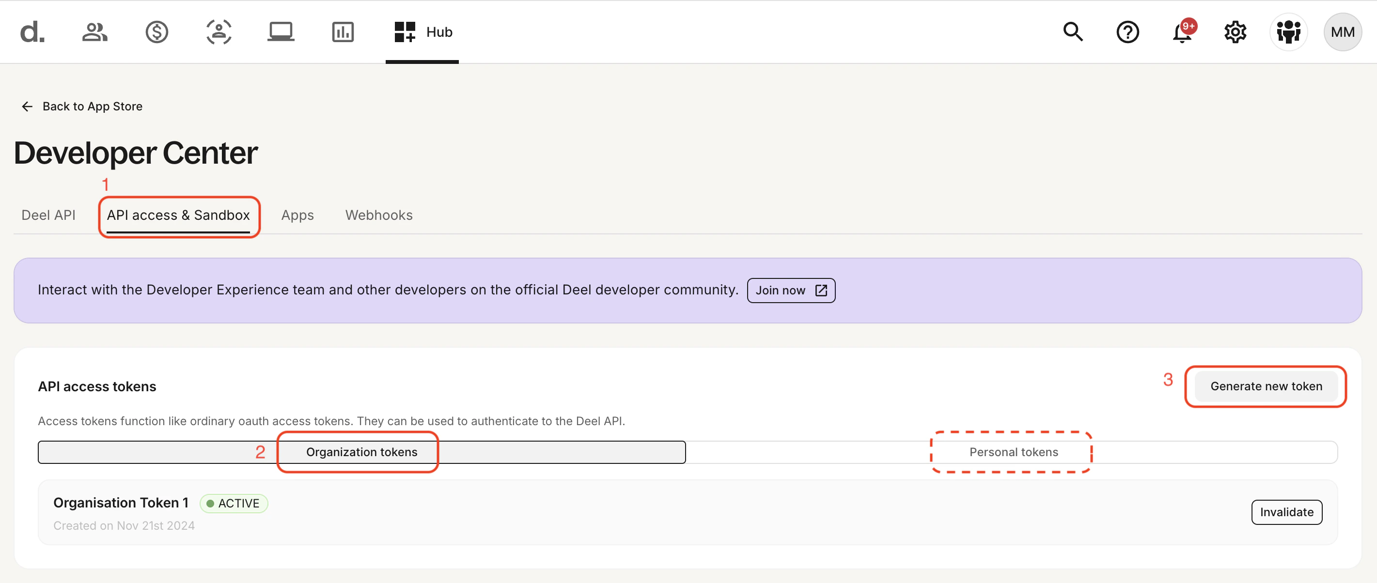Open the Webhooks tab

(x=378, y=215)
